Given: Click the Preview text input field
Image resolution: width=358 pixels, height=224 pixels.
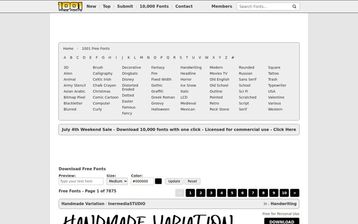Looking at the screenshot, I should tap(81, 181).
